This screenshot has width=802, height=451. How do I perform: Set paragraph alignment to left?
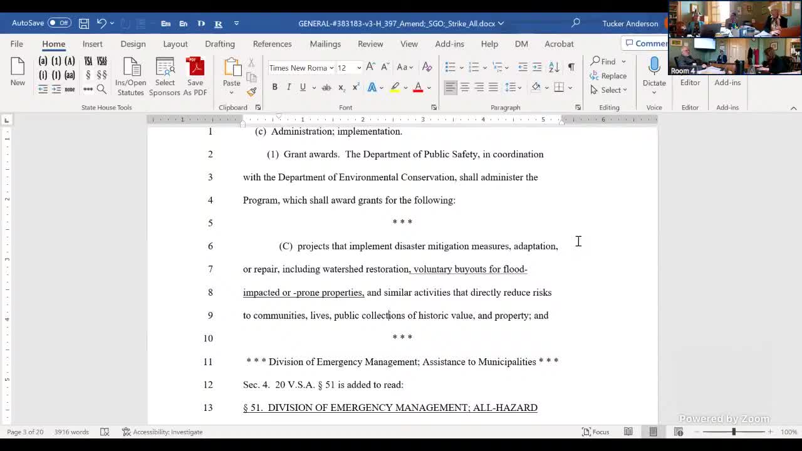[x=450, y=87]
